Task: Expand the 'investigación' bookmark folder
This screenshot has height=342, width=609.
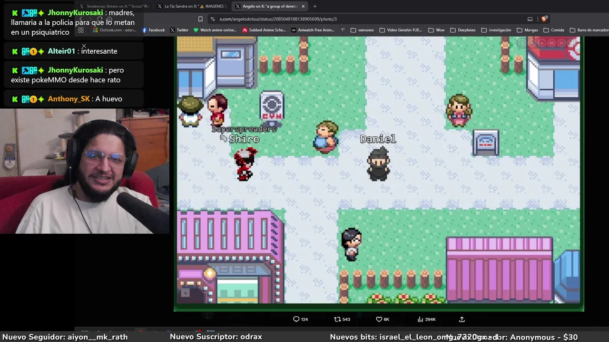Action: [496, 30]
